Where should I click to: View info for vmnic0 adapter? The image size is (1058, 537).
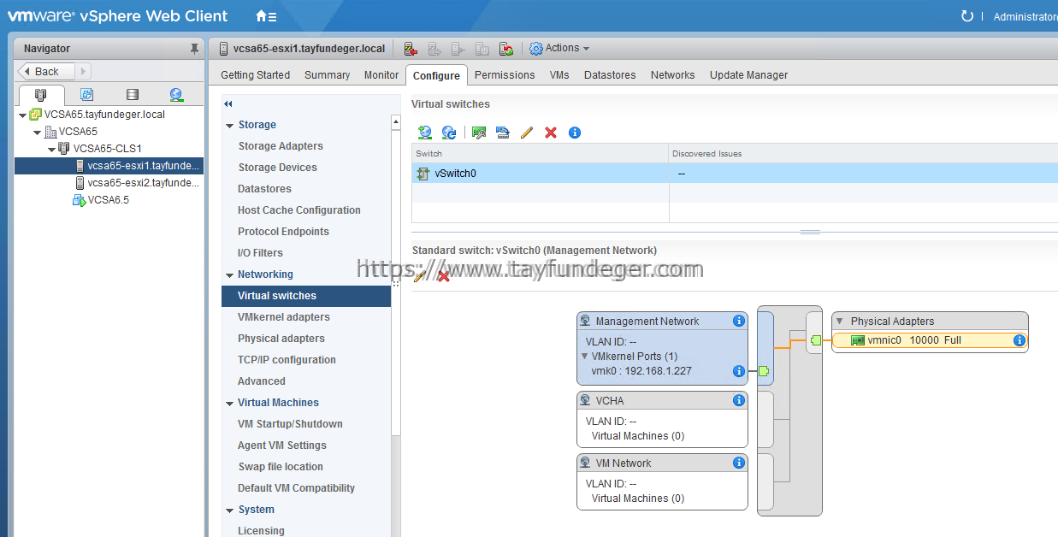click(1020, 340)
